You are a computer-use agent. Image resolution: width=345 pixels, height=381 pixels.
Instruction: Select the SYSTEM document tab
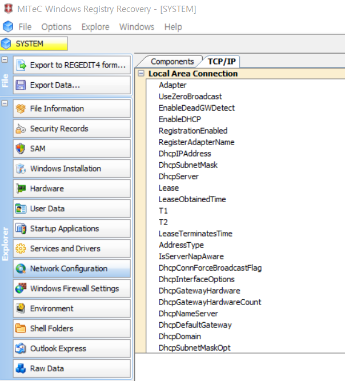click(x=34, y=44)
